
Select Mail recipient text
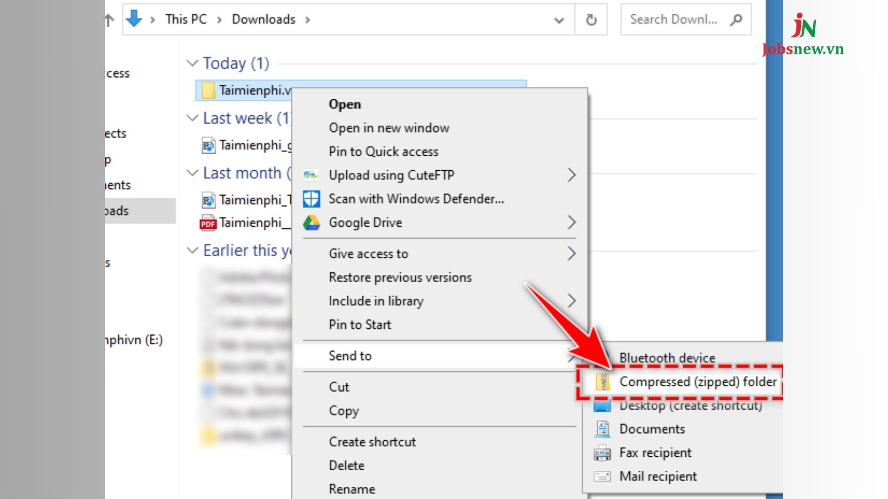click(658, 476)
